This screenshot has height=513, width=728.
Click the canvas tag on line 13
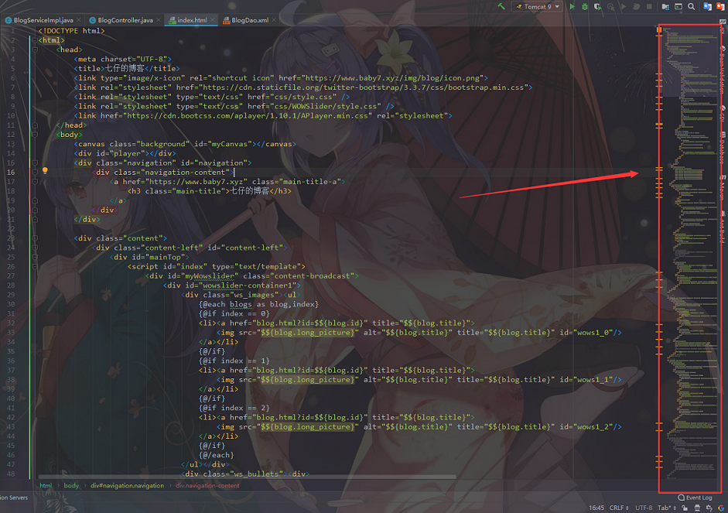coord(185,144)
